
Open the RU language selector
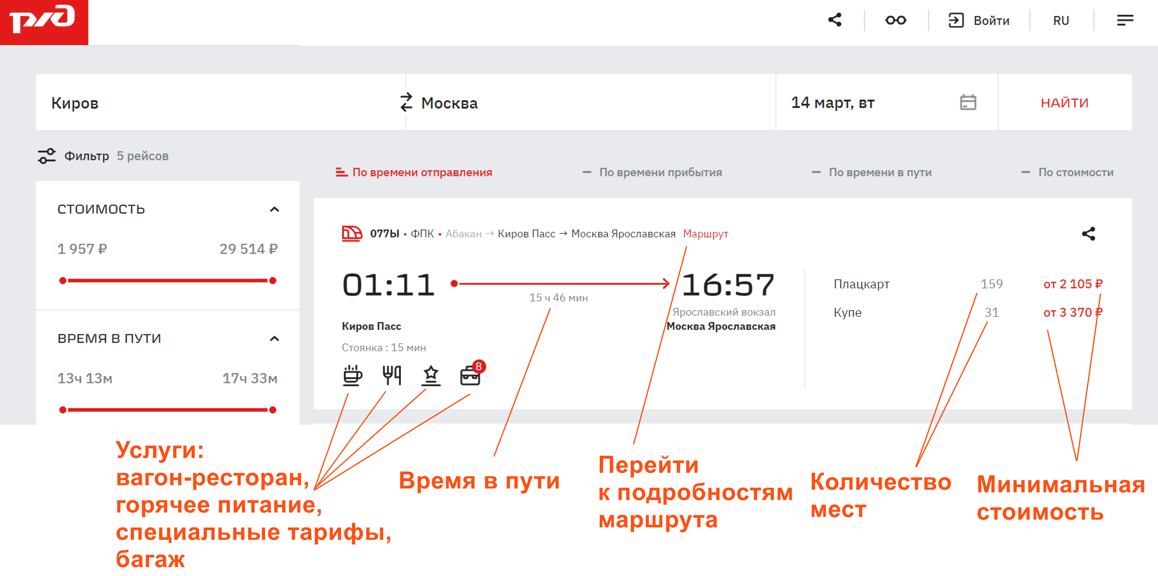point(1061,21)
